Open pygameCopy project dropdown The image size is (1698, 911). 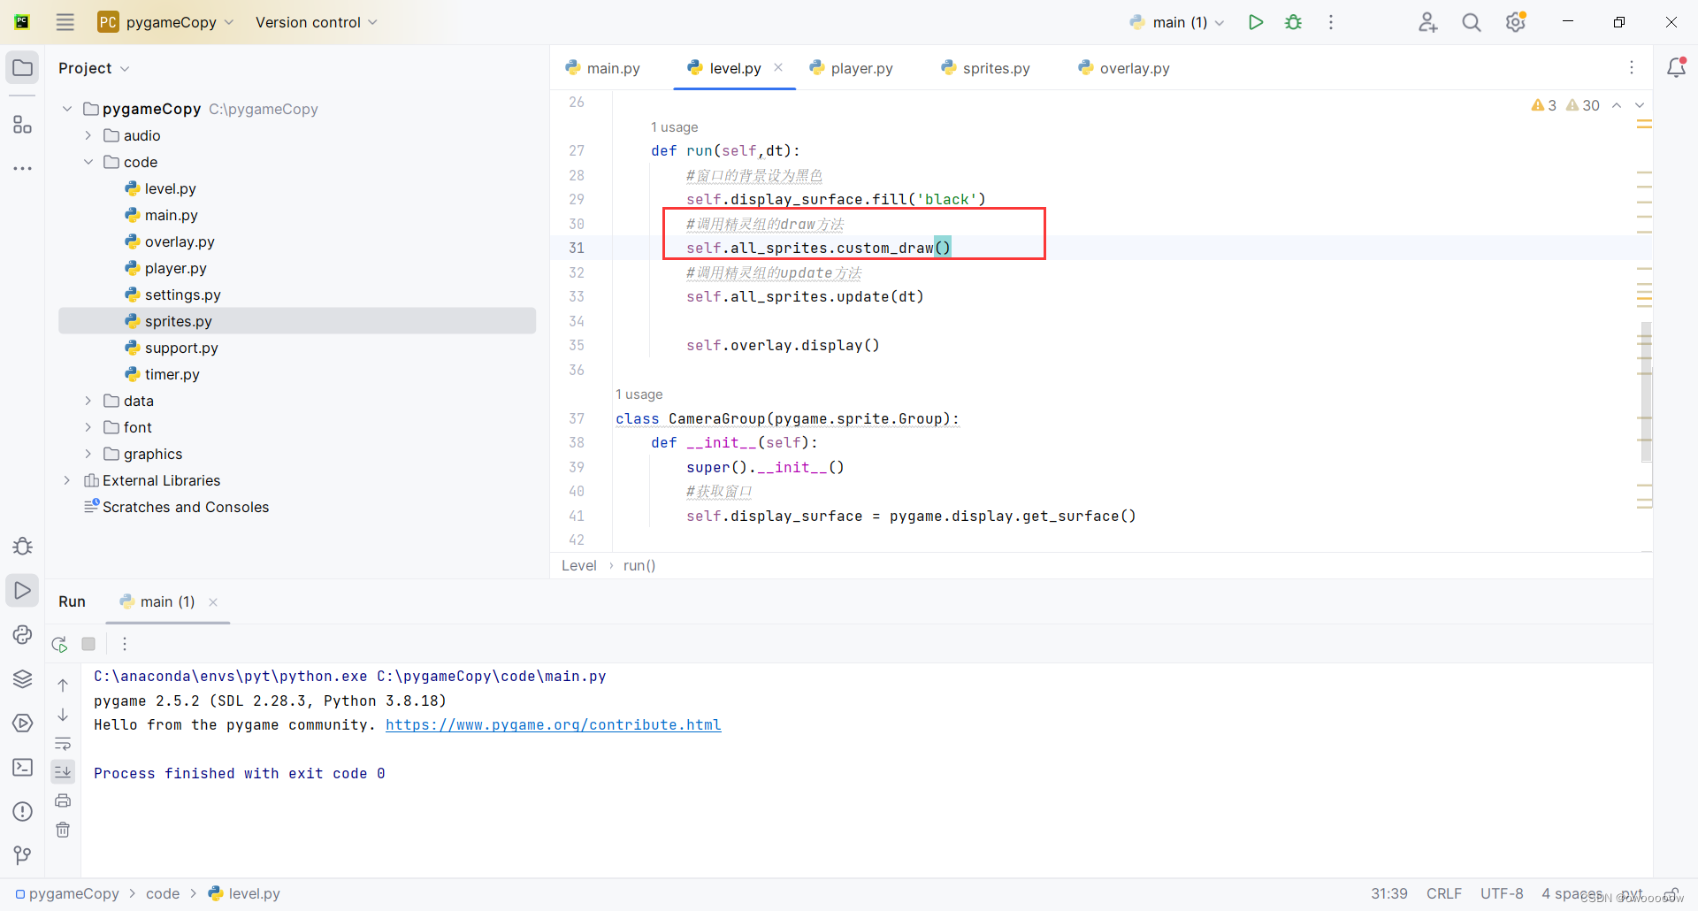[166, 22]
